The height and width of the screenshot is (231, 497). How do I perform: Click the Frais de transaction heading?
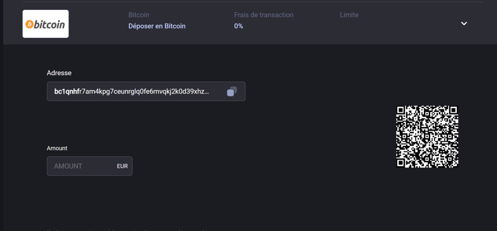click(x=264, y=15)
